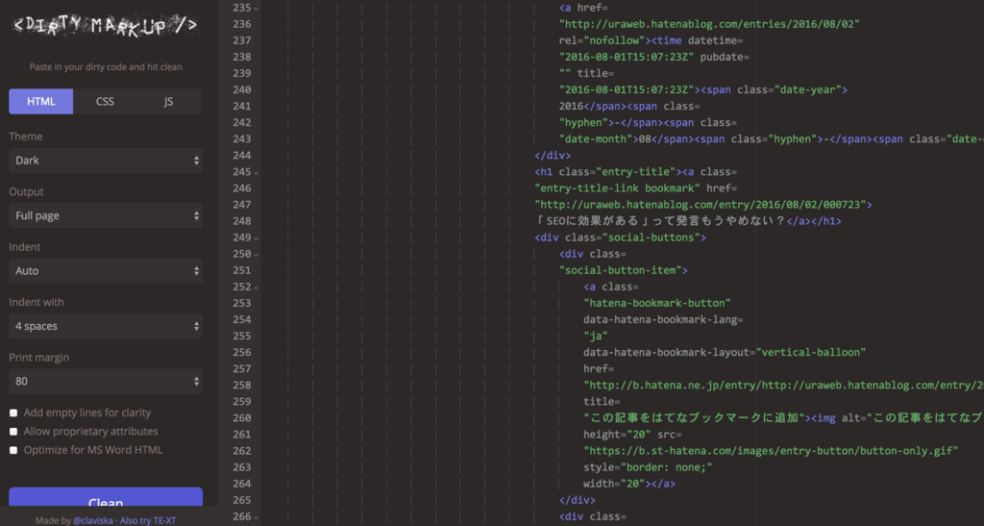Open the Indent dropdown showing Auto
984x526 pixels.
point(106,270)
